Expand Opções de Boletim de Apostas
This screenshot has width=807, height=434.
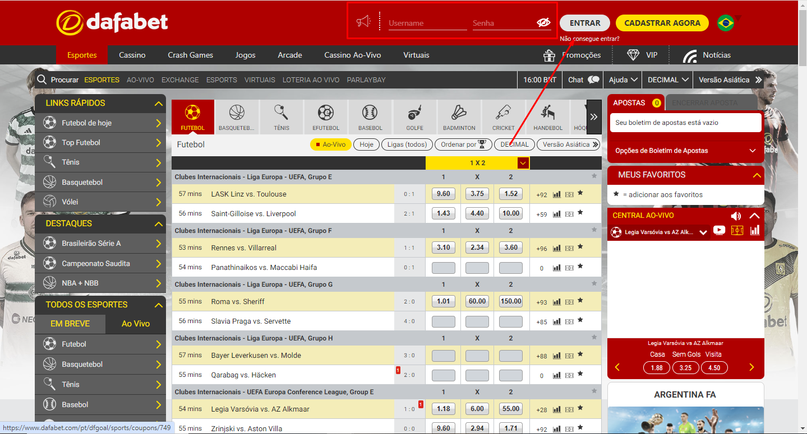coord(753,151)
